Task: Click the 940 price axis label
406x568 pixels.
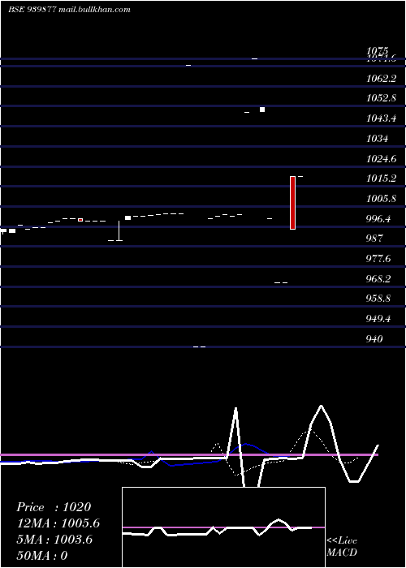Action: coord(375,339)
